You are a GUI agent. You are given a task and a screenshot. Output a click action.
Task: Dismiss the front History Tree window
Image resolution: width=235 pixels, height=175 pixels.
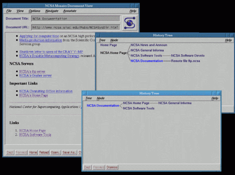(x=112, y=167)
